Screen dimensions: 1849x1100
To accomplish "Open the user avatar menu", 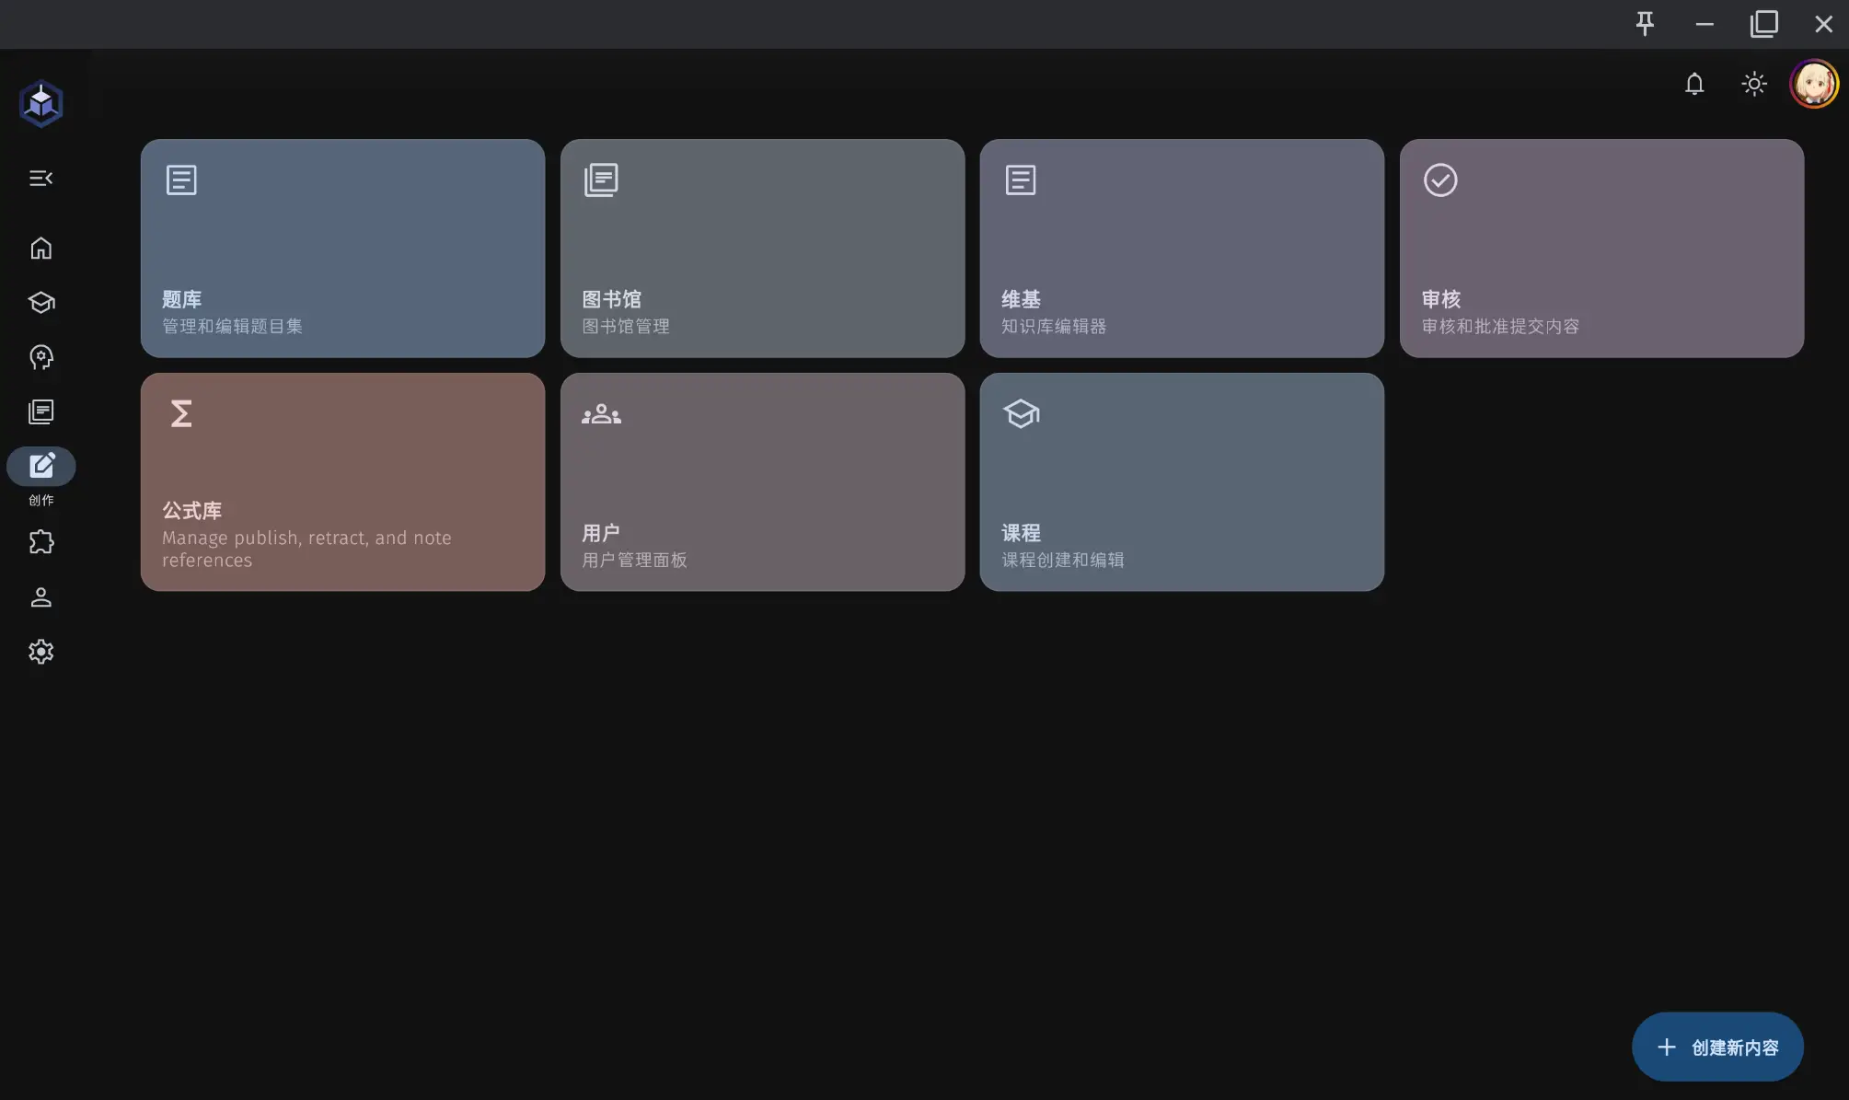I will [x=1813, y=85].
